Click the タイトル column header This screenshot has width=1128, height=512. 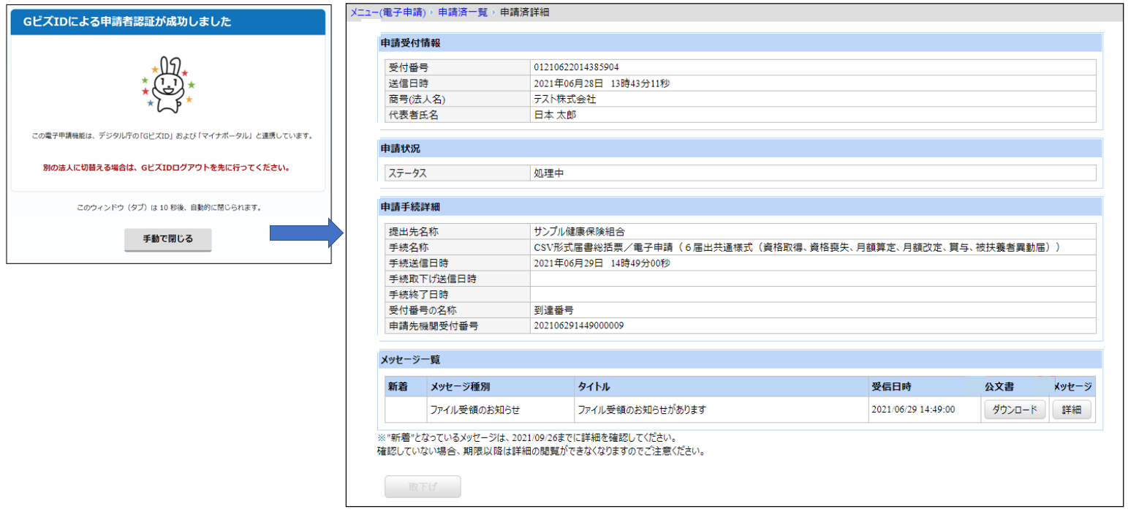(719, 386)
